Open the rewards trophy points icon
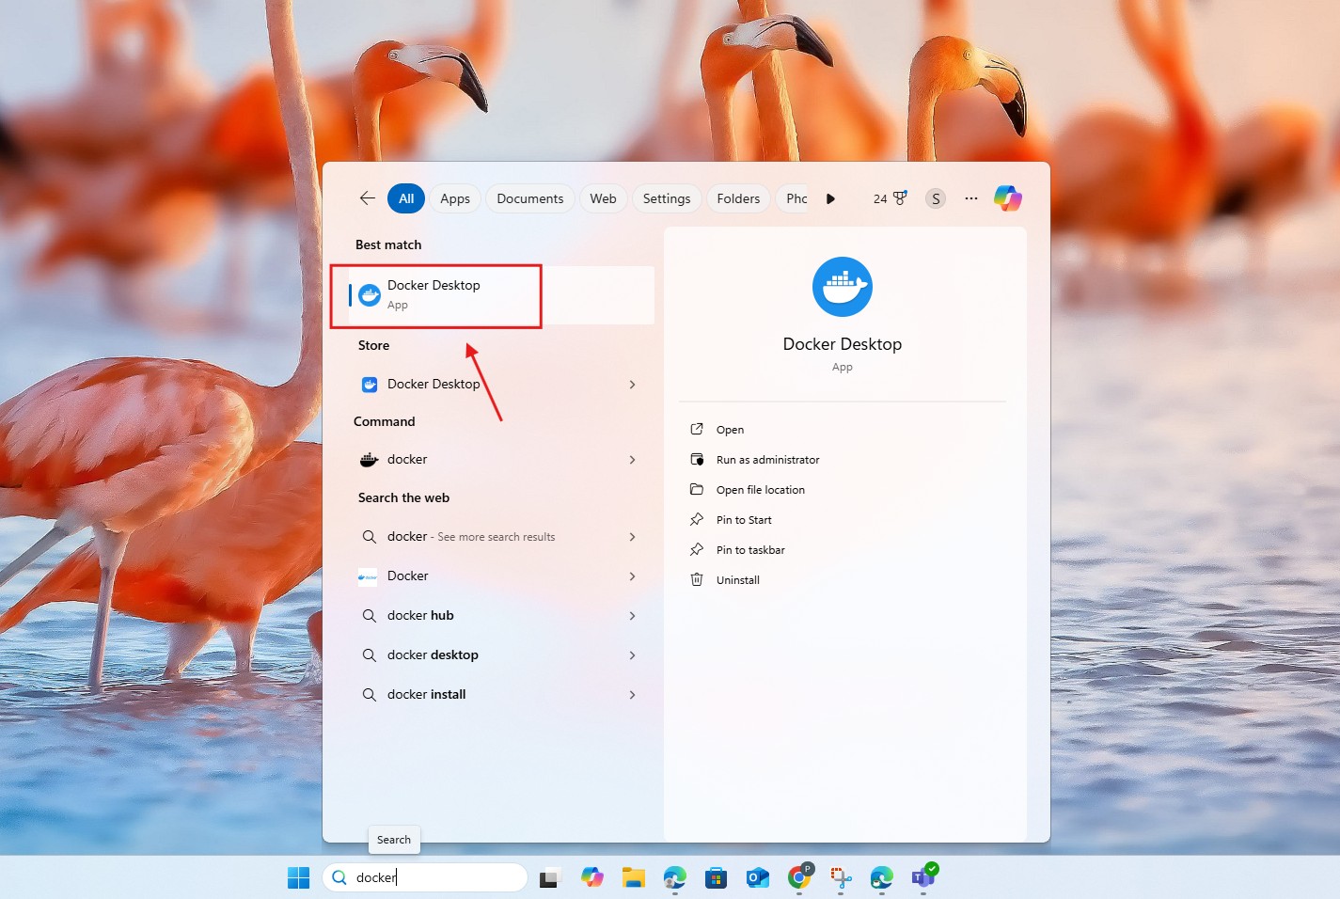The image size is (1340, 899). point(890,198)
